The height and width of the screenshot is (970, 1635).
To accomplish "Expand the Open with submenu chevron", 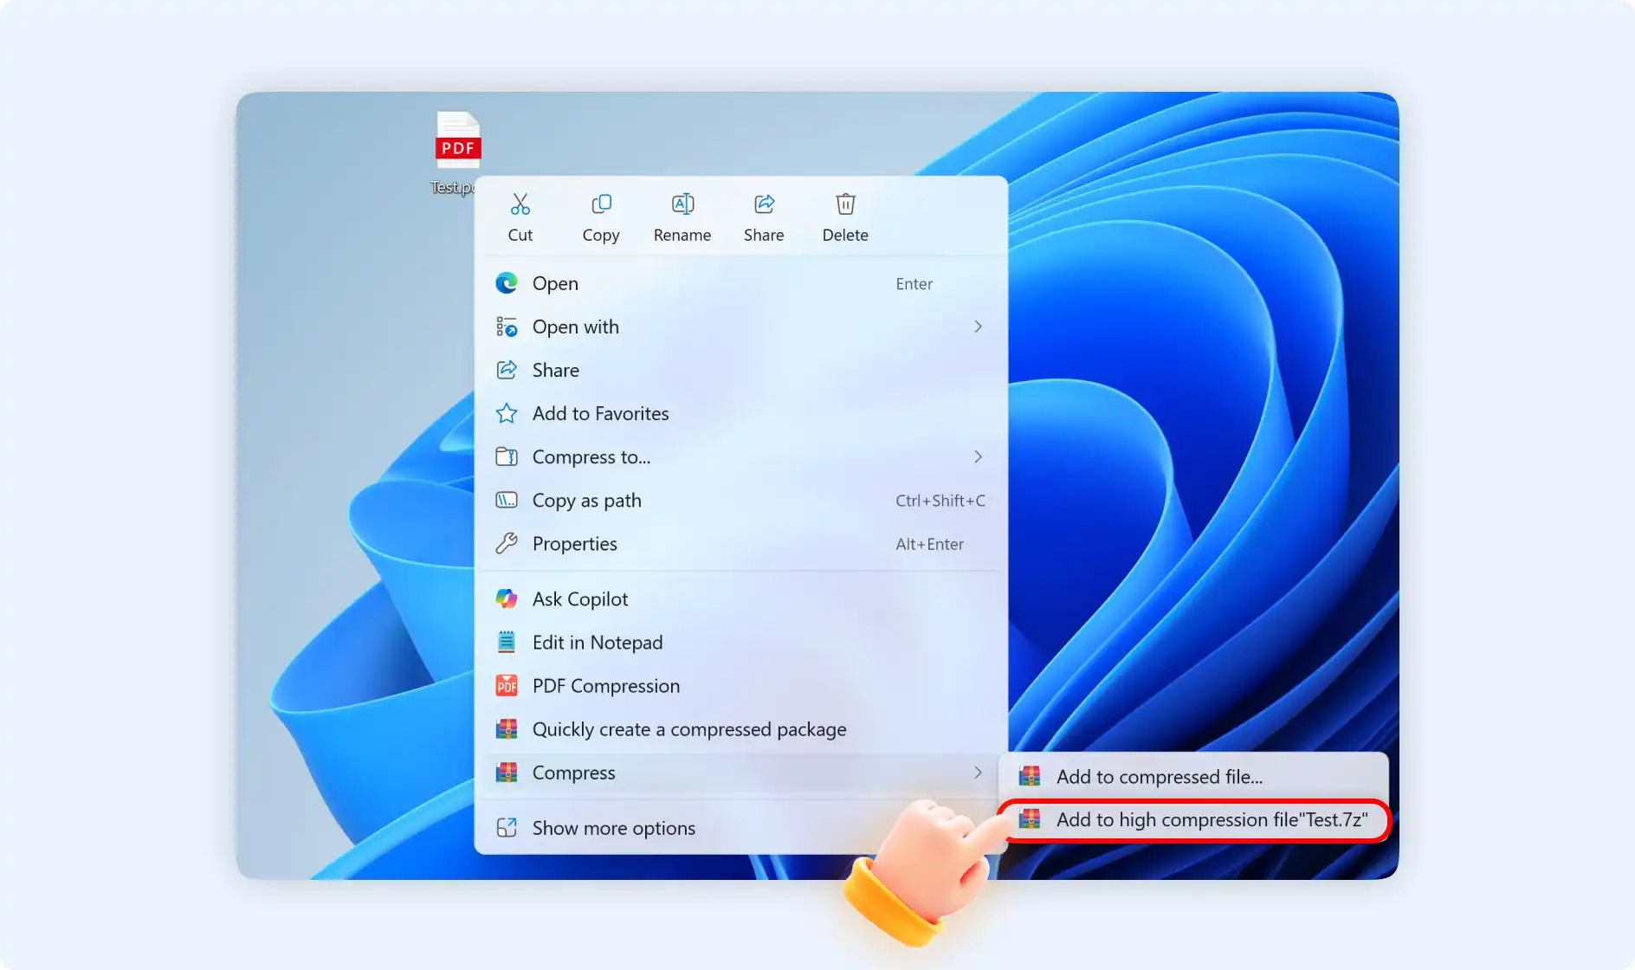I will (x=978, y=327).
